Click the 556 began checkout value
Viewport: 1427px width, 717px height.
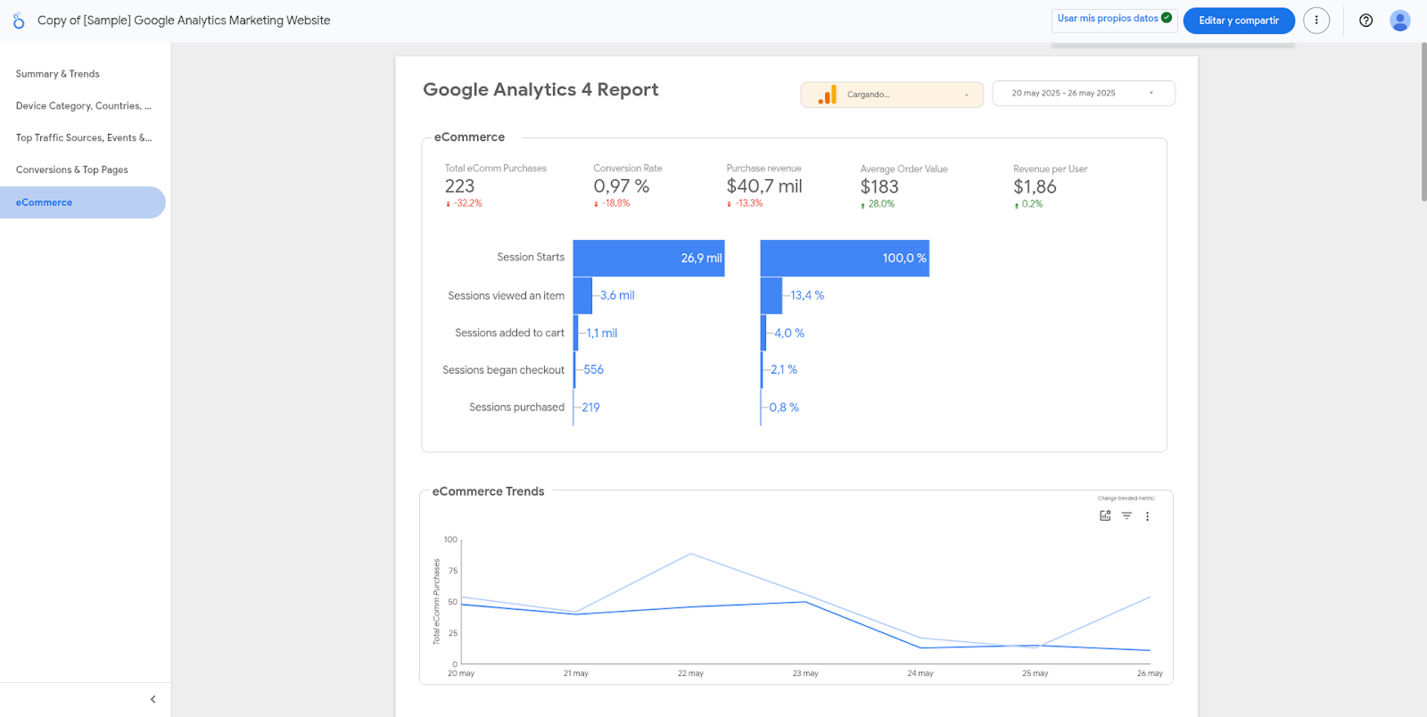[594, 370]
